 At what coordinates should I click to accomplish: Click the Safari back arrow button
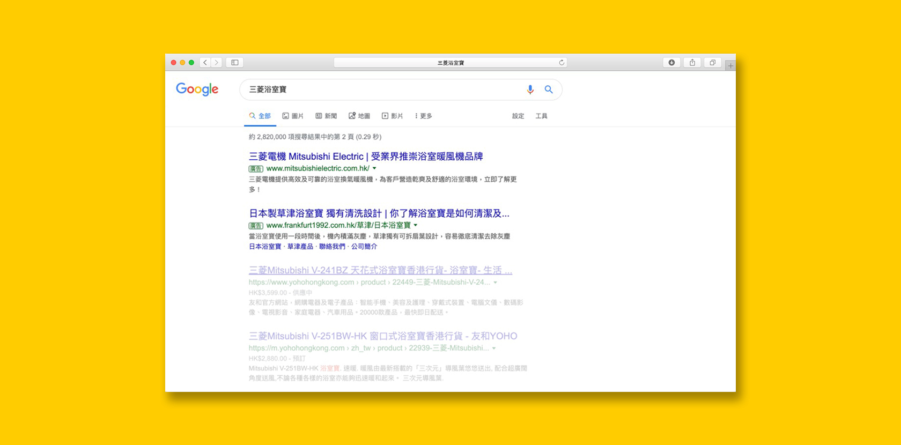tap(205, 63)
